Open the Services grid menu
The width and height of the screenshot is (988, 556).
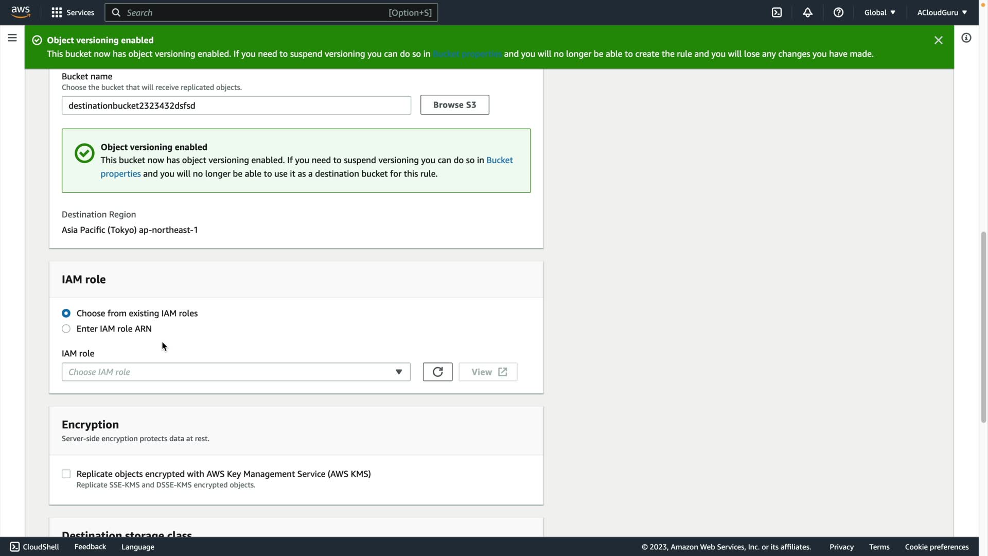[x=73, y=12]
